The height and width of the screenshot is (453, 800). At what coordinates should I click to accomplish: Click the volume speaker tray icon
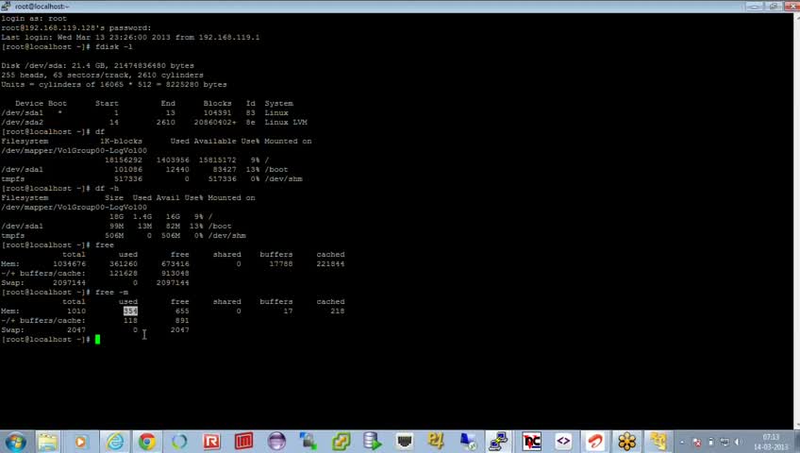pos(738,443)
